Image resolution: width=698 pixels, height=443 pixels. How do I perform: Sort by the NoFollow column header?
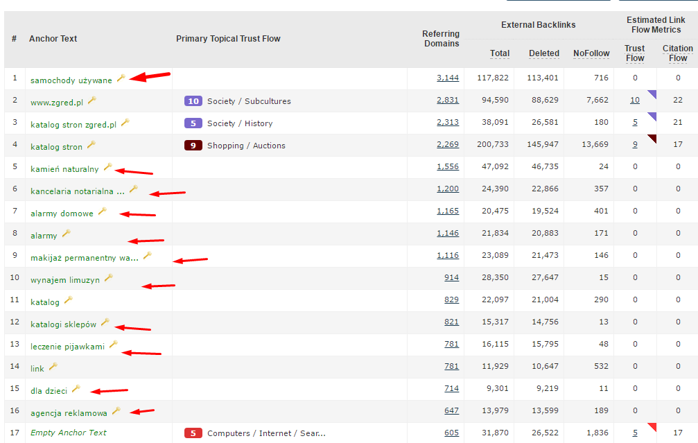591,53
